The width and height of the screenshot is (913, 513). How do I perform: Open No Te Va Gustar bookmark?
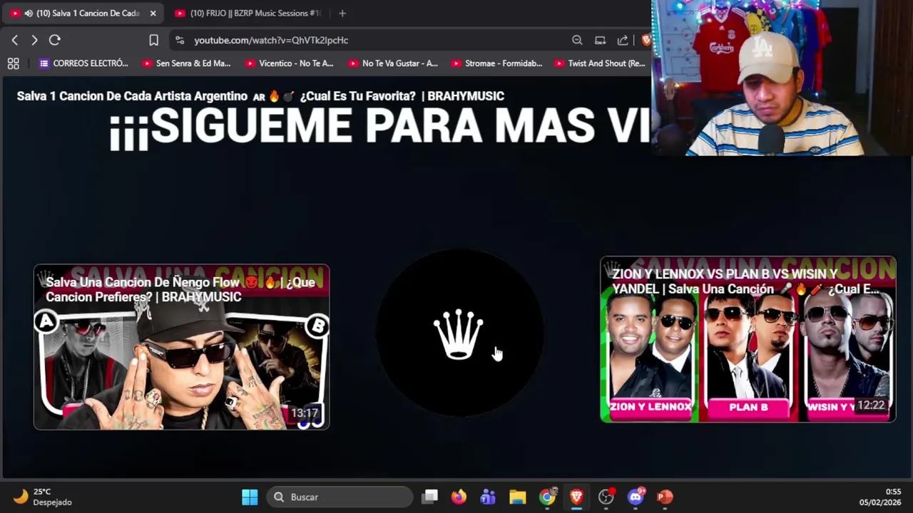(393, 63)
